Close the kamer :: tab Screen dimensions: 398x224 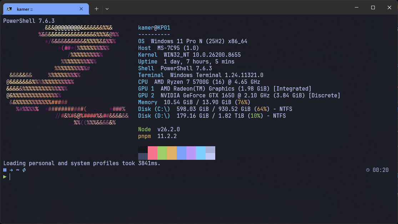pos(81,9)
